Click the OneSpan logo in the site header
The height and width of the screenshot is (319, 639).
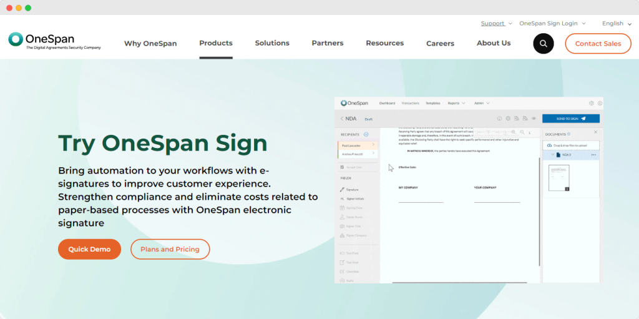(x=54, y=41)
